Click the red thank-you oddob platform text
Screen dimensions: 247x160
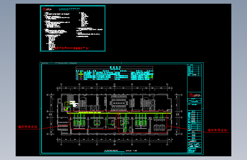point(72,48)
